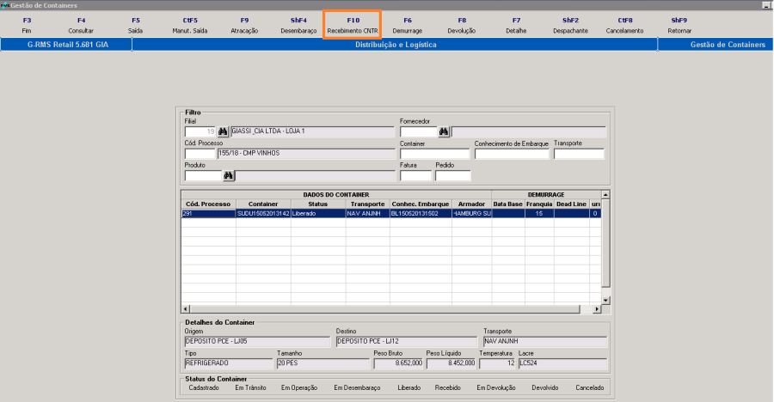Viewport: 774px width, 402px height.
Task: Click the Tipo field REFRIGERADO
Action: tap(229, 363)
